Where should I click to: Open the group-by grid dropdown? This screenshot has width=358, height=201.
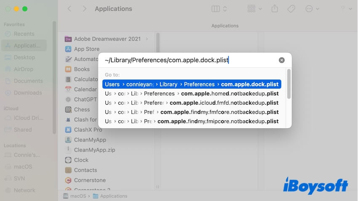(x=254, y=9)
